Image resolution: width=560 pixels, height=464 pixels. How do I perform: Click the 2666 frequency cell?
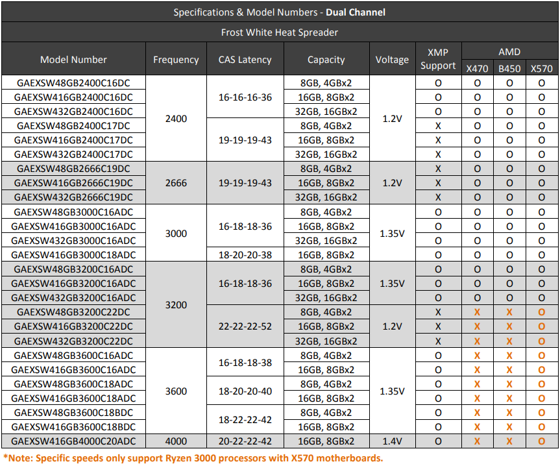[176, 183]
